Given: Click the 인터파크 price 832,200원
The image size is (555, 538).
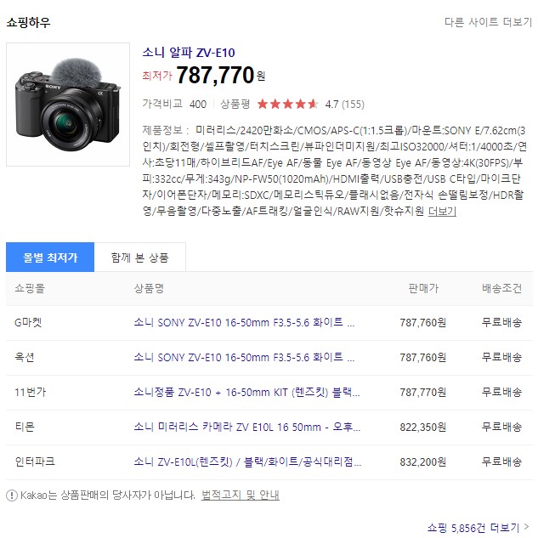Looking at the screenshot, I should [423, 462].
